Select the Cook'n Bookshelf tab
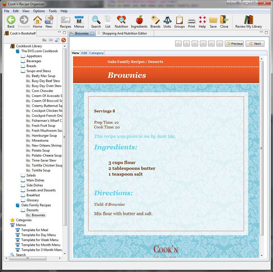The image size is (273, 272). pos(20,33)
